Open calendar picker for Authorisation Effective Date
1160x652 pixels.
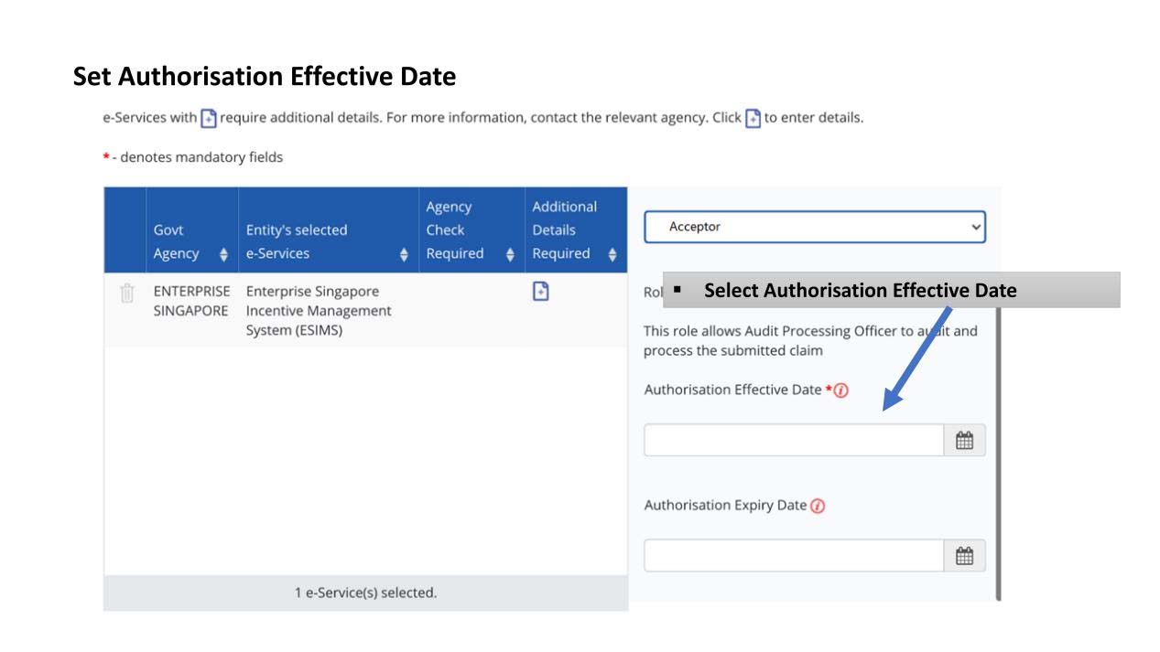964,441
